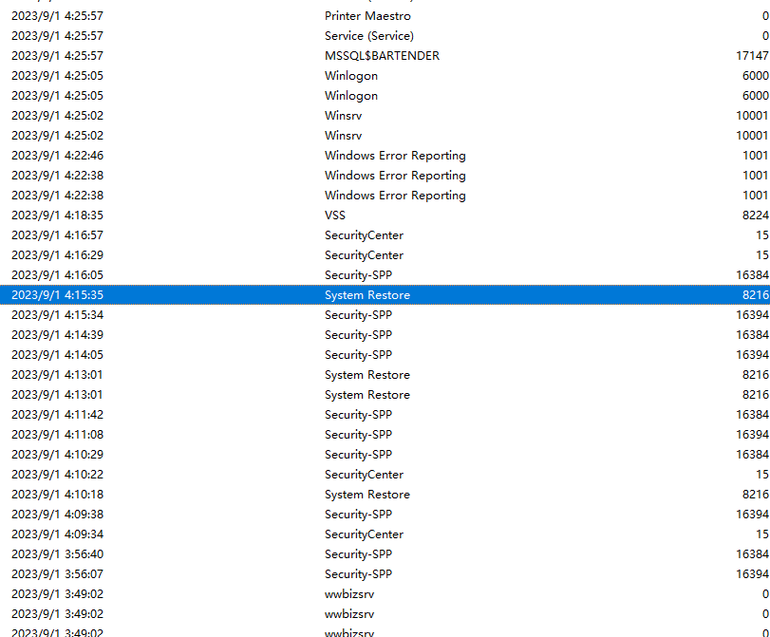Select the SecurityCenter event at 4:09:34
The width and height of the screenshot is (770, 637).
coord(385,534)
